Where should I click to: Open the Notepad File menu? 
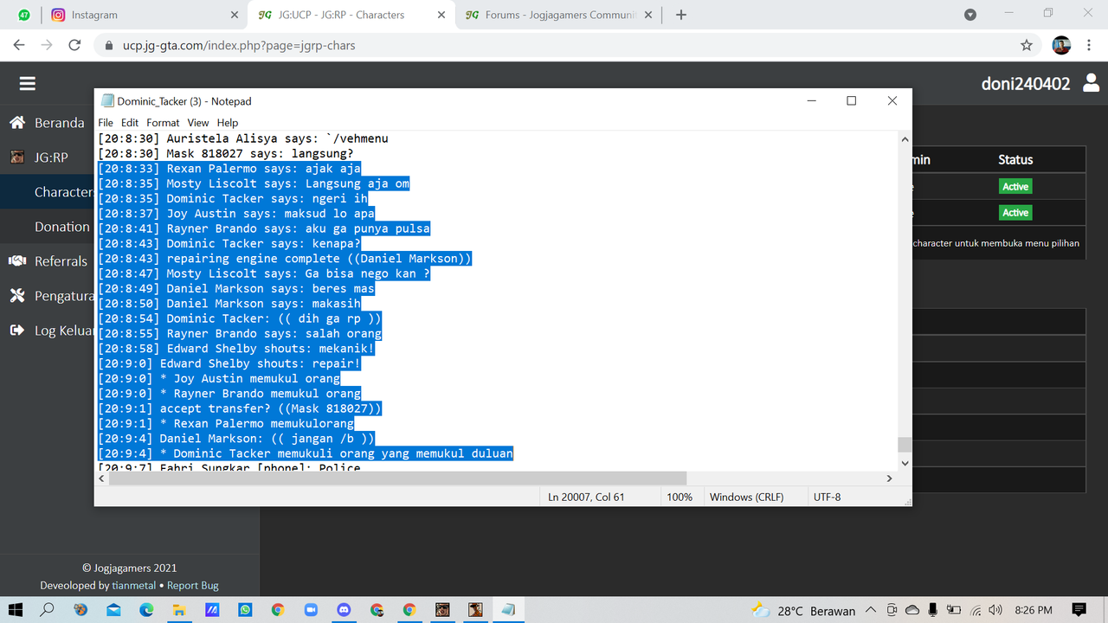pos(106,123)
